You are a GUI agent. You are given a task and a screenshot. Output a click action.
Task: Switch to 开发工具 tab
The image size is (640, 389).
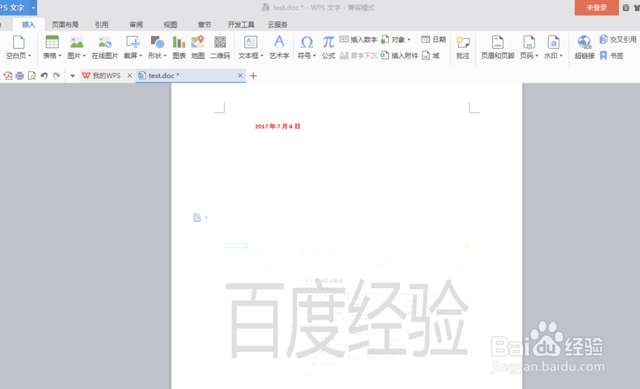(241, 24)
